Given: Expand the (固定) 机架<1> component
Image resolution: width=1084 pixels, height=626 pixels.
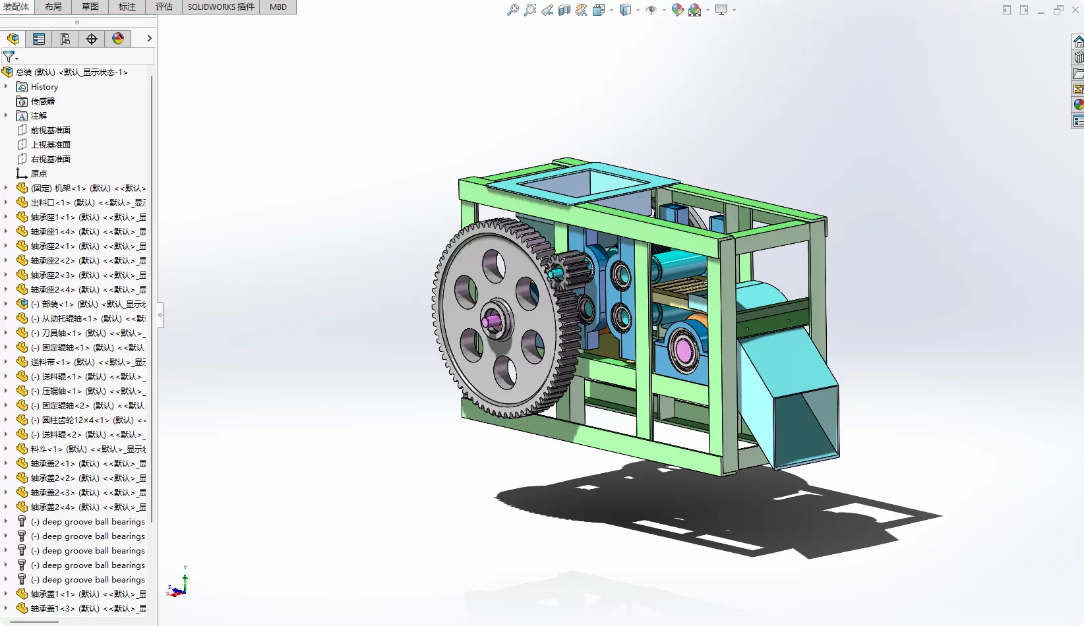Looking at the screenshot, I should (x=6, y=188).
